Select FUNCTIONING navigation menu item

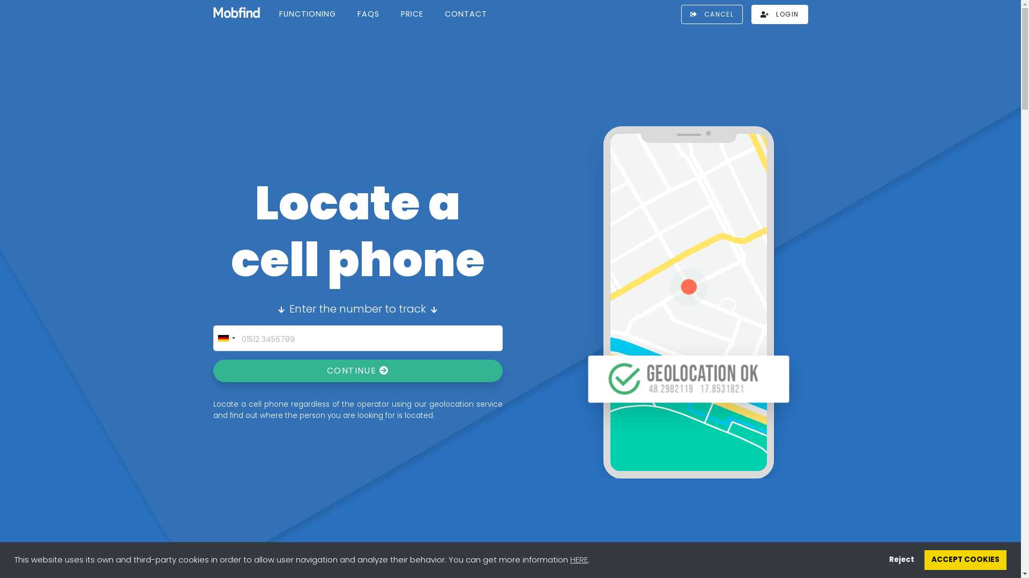pos(308,14)
